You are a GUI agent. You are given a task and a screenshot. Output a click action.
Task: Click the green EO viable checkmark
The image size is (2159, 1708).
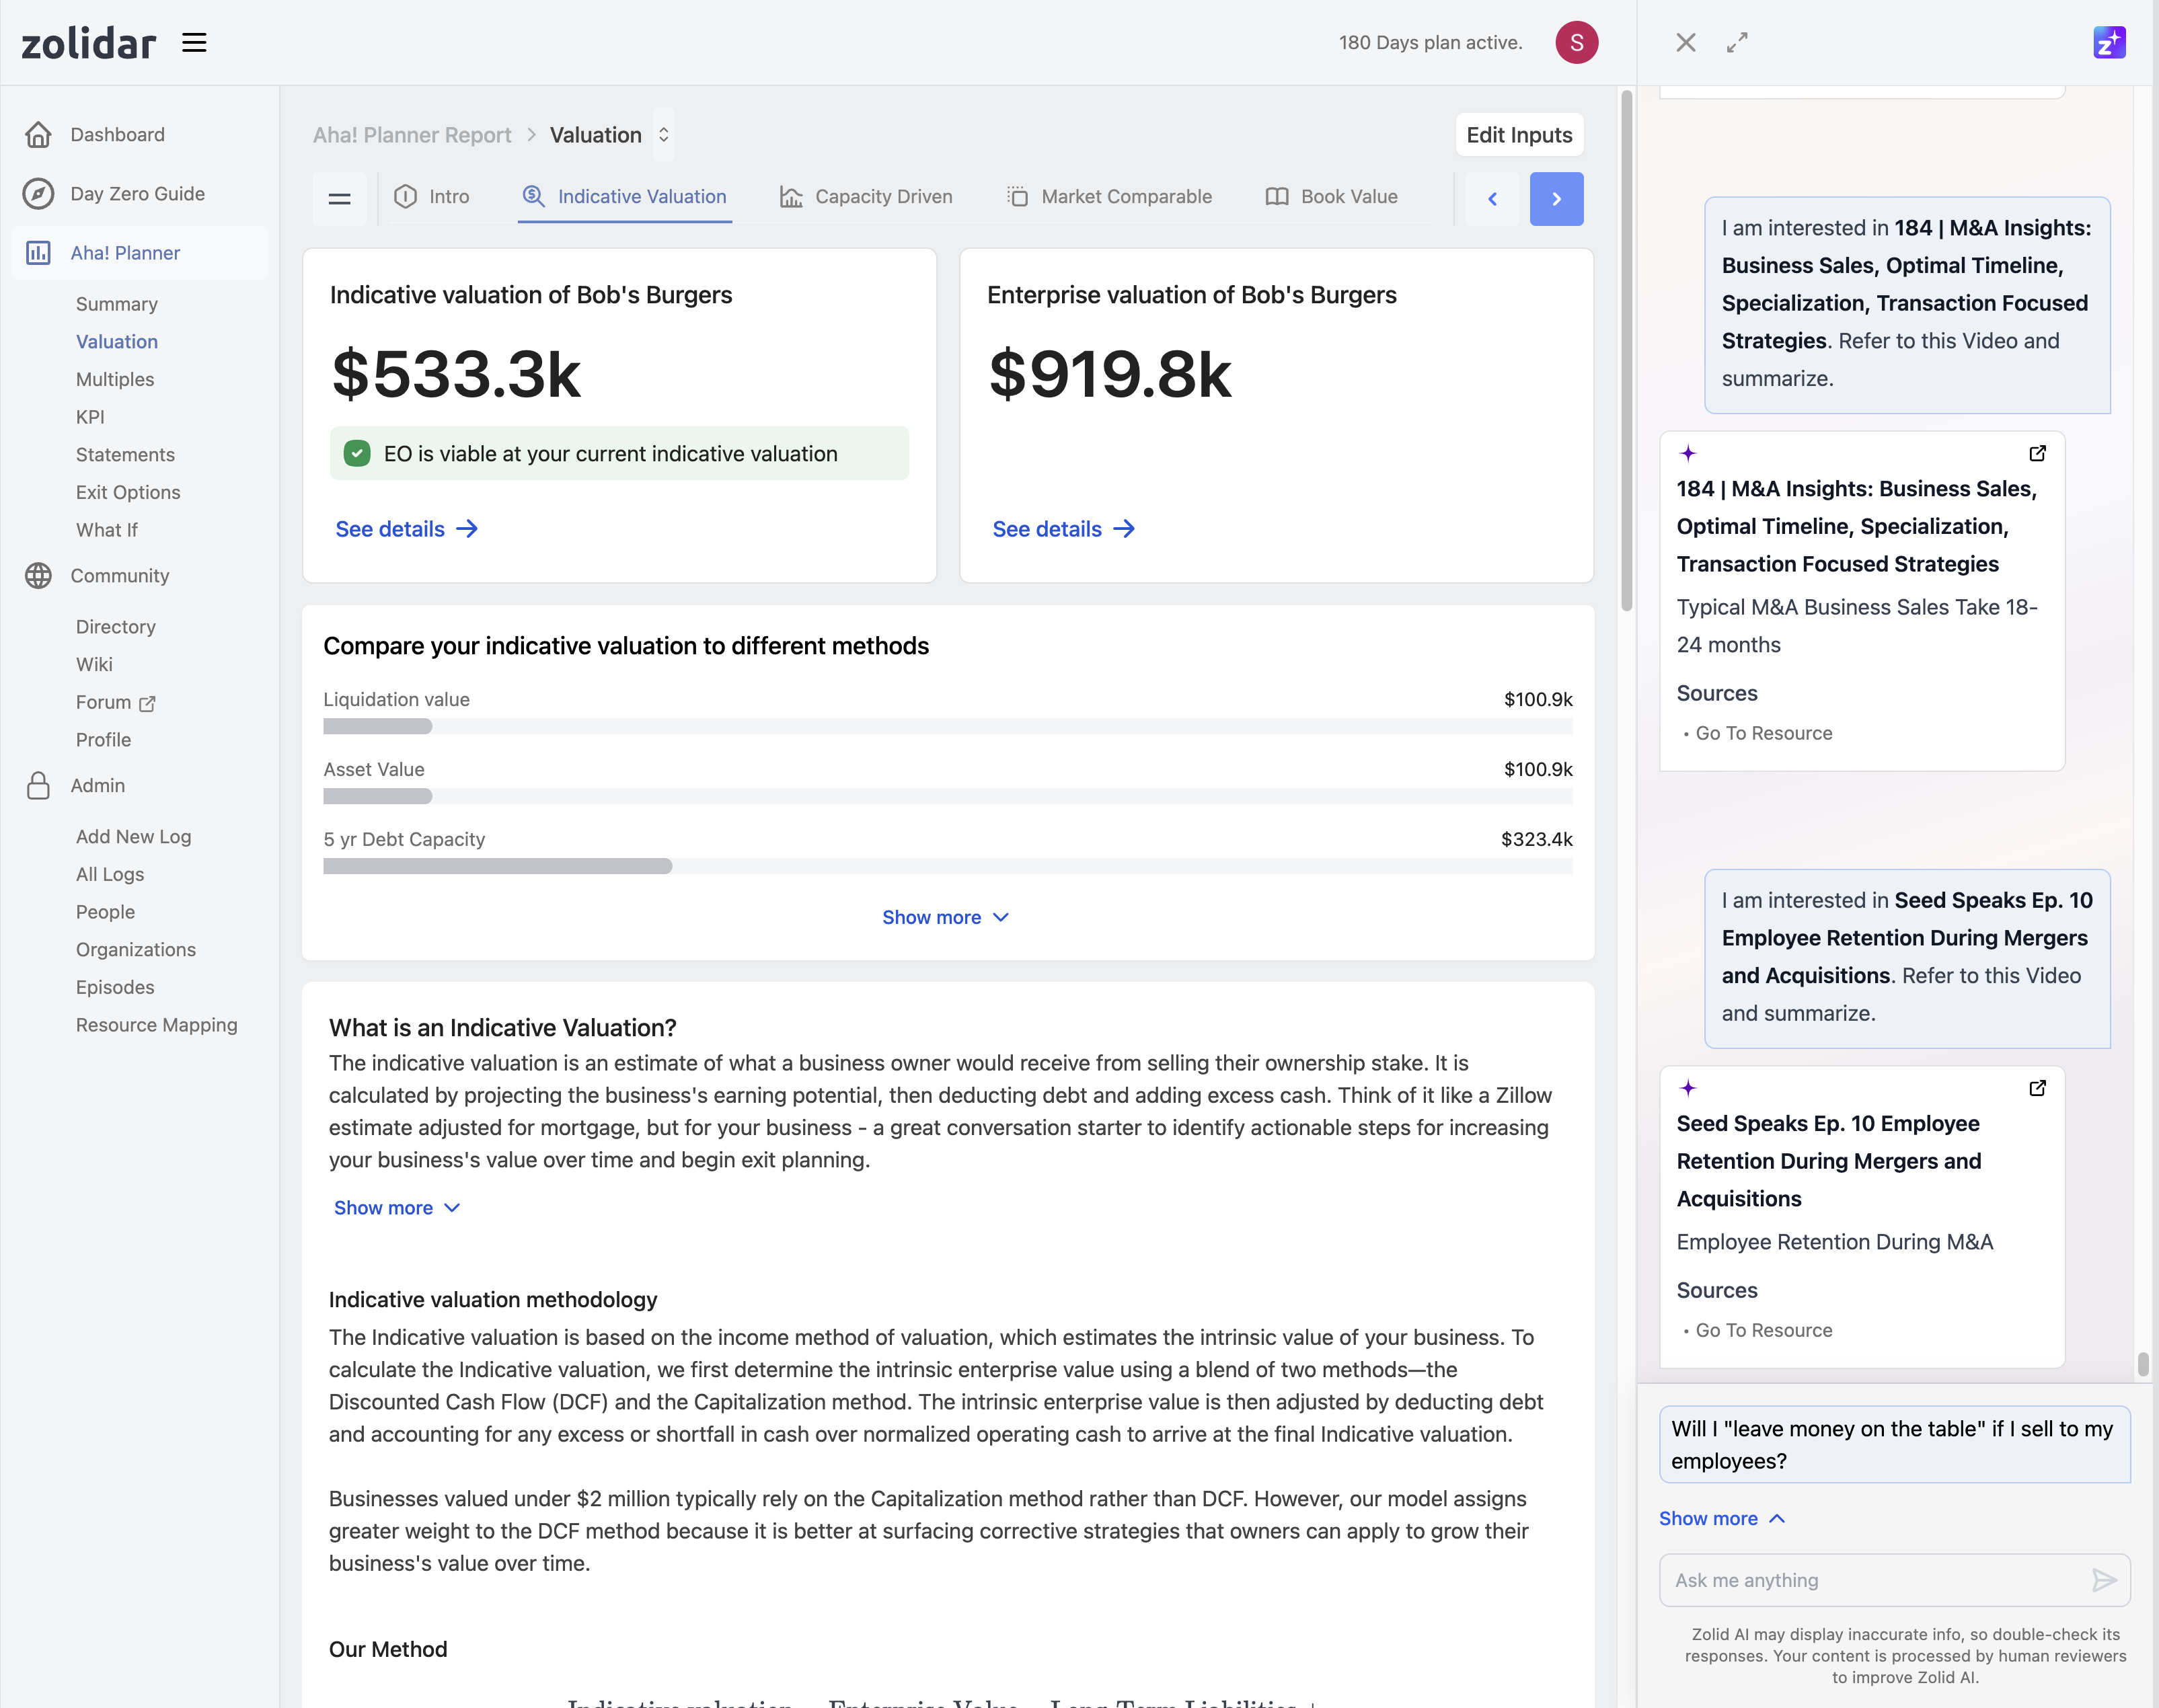pyautogui.click(x=357, y=454)
